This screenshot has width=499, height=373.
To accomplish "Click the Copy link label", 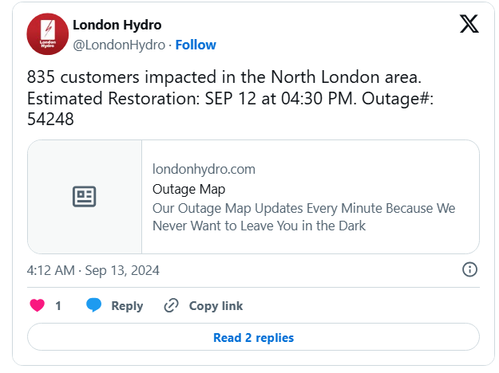I will [216, 306].
